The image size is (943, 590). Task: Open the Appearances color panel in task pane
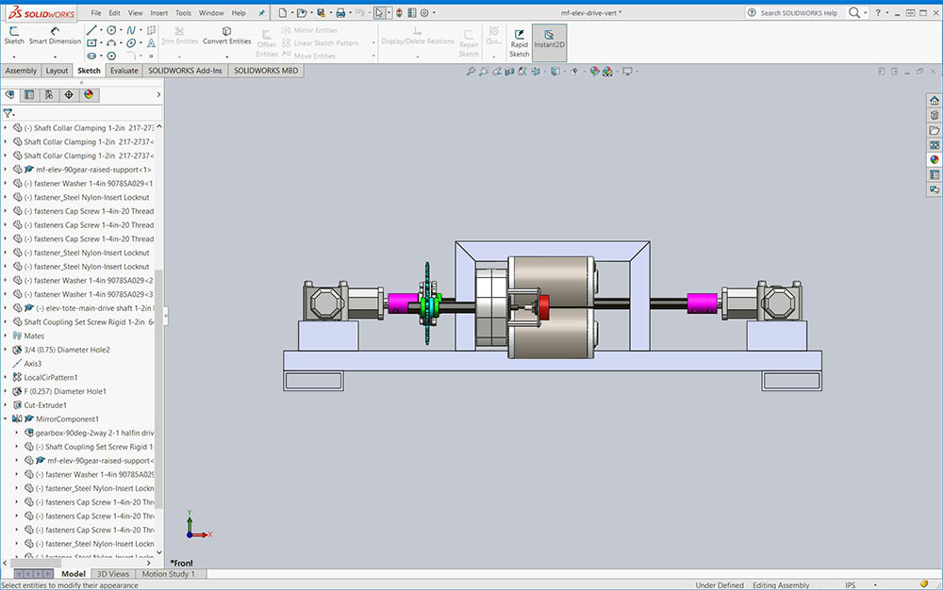tap(934, 159)
